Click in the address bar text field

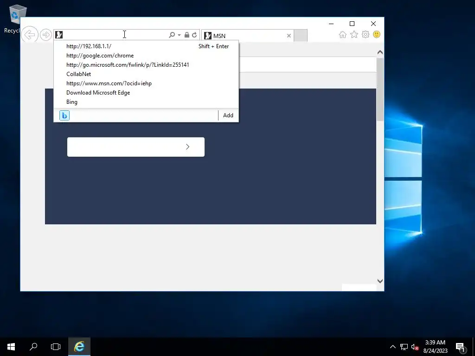tap(115, 35)
